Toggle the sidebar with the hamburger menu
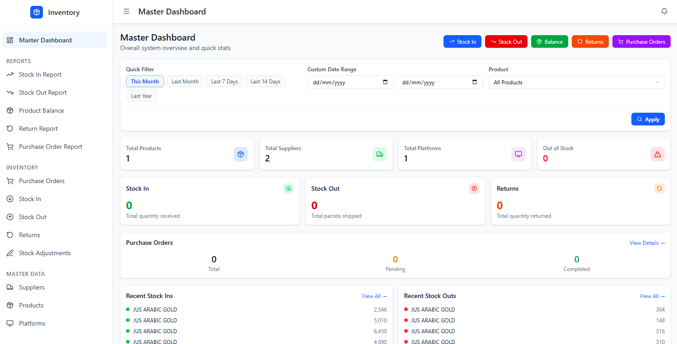 [x=126, y=11]
